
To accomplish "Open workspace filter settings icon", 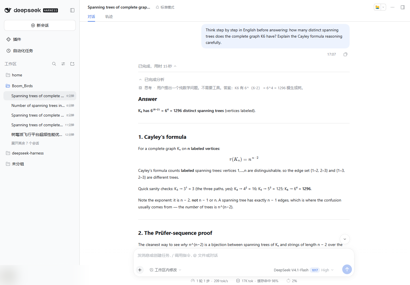I will 63,64.
